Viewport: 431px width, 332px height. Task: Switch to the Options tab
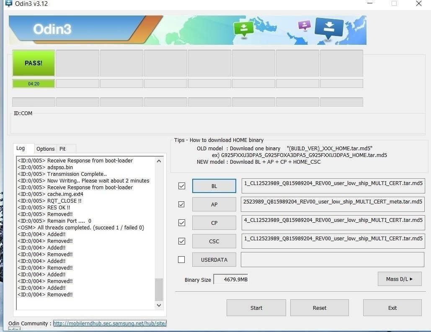[x=45, y=149]
